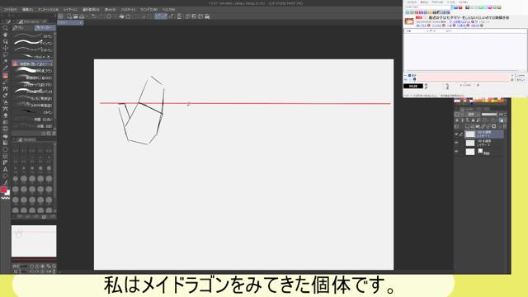Click the navigator canvas thumbnail
Viewport: 528px width, 297px height.
(x=34, y=241)
